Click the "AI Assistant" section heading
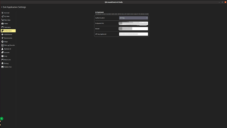Screen dimensions: 227x128 click(x=99, y=12)
